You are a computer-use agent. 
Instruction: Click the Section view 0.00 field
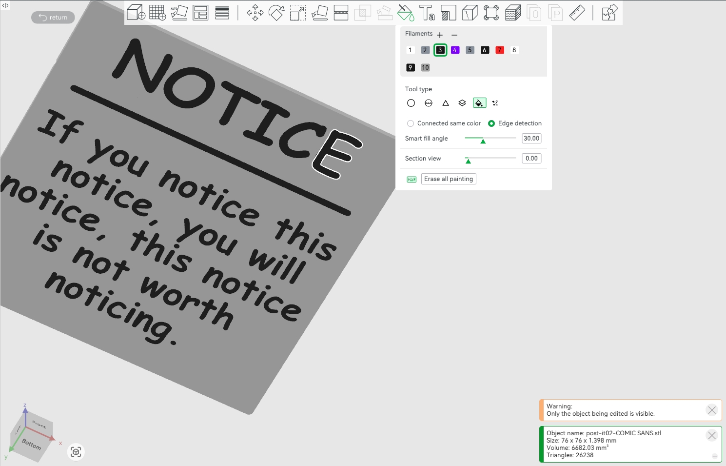click(x=531, y=159)
